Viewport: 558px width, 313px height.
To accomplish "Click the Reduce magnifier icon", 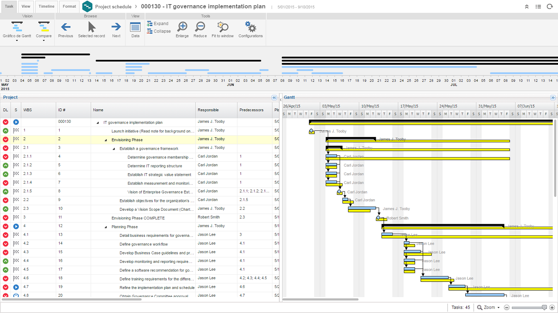I will [x=200, y=27].
